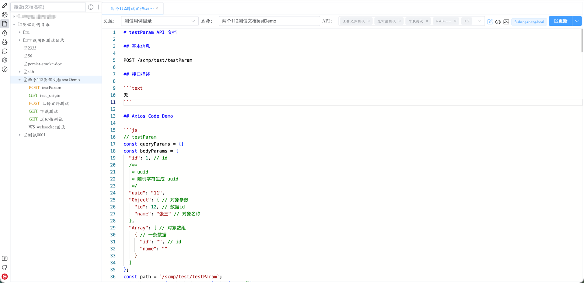Open the red Gitee icon in sidebar
This screenshot has height=283, width=584.
(5, 277)
